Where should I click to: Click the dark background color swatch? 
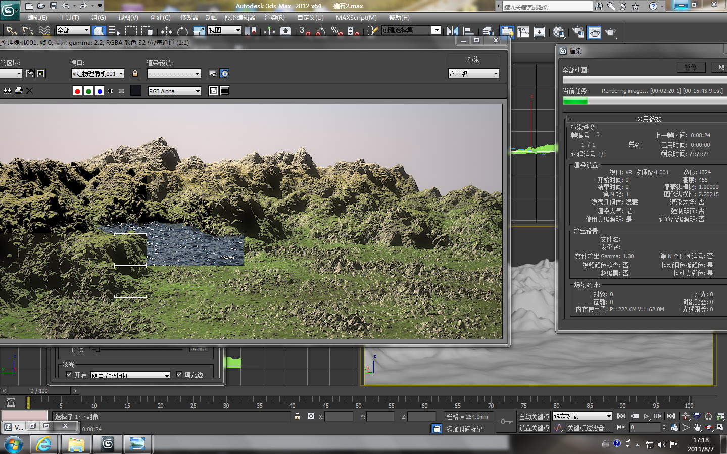tap(135, 91)
